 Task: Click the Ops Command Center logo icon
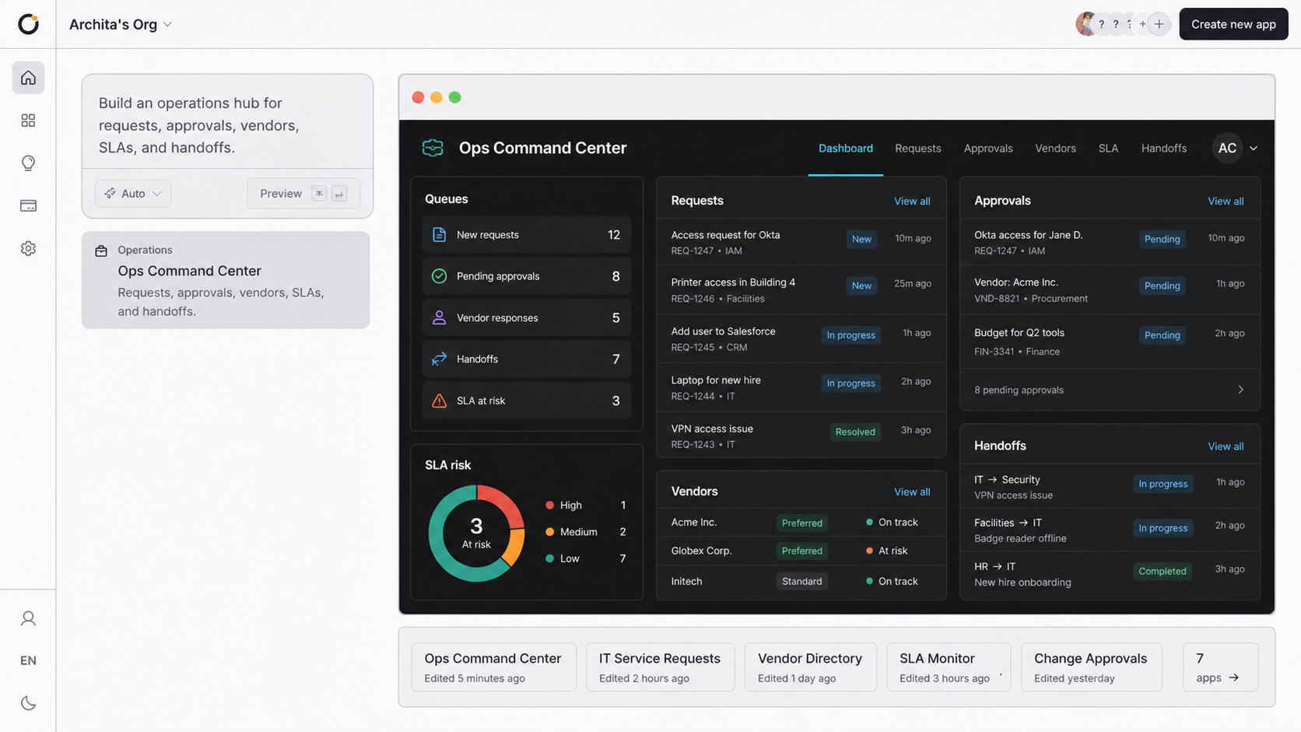click(x=433, y=148)
